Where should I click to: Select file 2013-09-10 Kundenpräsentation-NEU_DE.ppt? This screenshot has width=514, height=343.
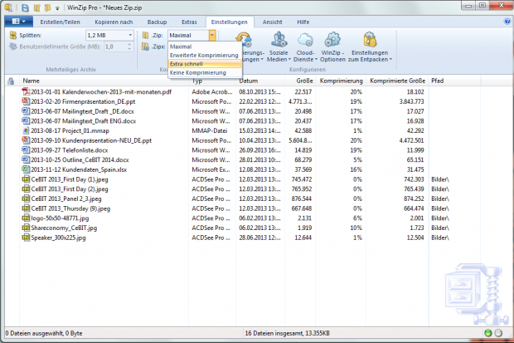click(x=91, y=140)
